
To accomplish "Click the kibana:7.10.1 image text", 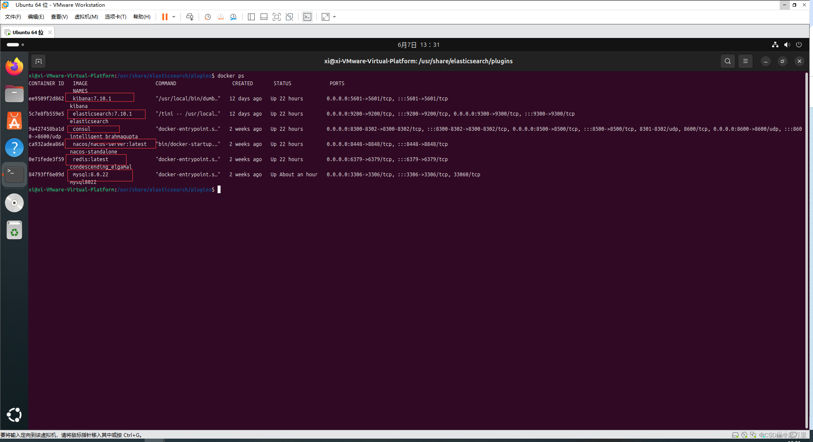I will 92,99.
